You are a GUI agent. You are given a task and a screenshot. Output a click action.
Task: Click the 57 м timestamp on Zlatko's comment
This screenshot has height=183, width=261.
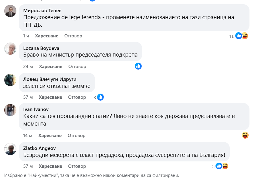(28, 166)
